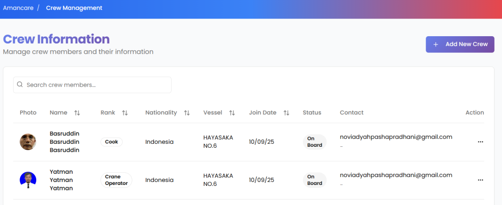
Task: Click the Amancare breadcrumb link
Action: click(17, 8)
